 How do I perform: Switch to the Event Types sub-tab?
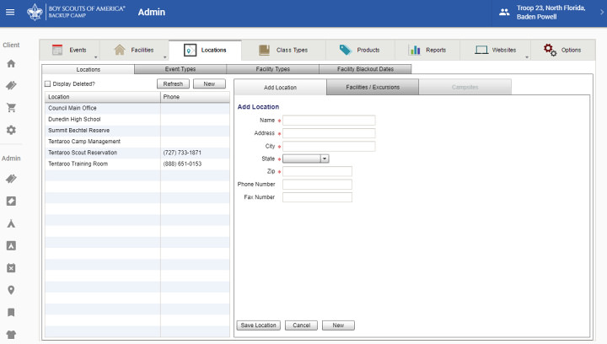180,69
